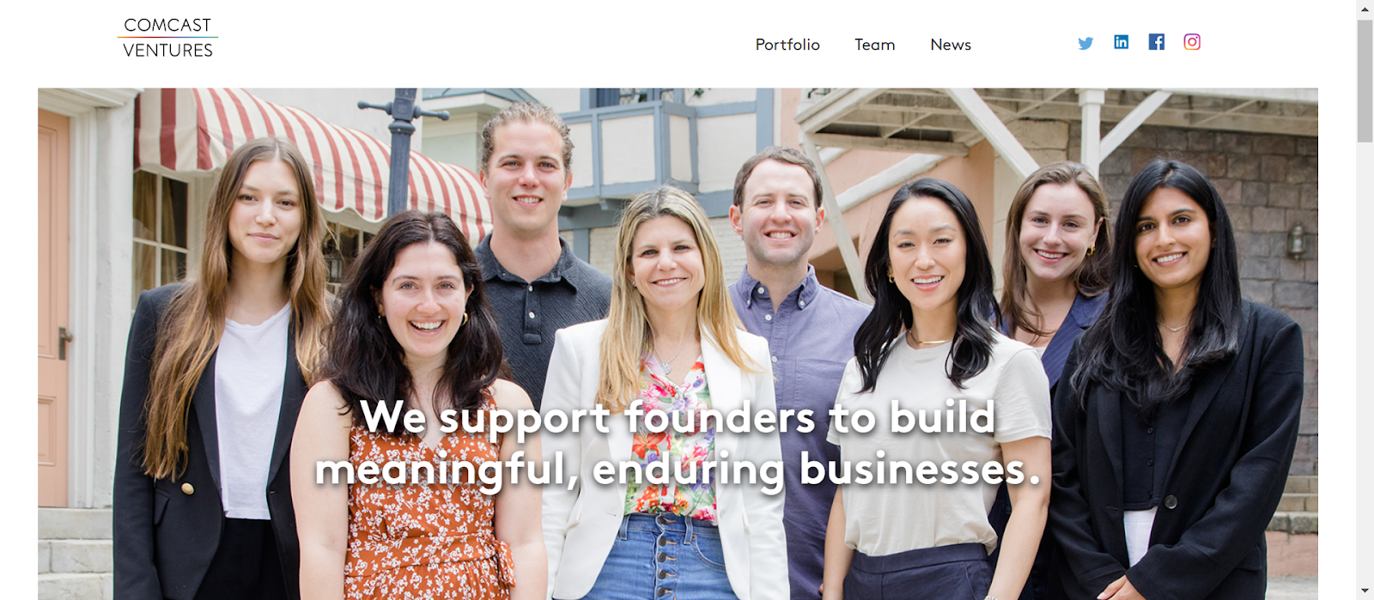Click the scrollbar track below the thumb
The height and width of the screenshot is (600, 1374).
point(1365,361)
